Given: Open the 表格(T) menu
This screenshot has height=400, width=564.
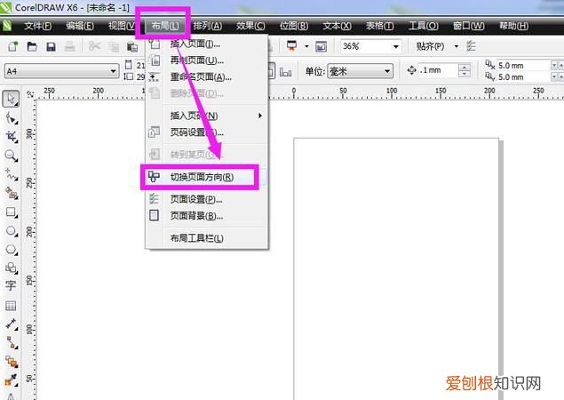Looking at the screenshot, I should click(x=380, y=26).
